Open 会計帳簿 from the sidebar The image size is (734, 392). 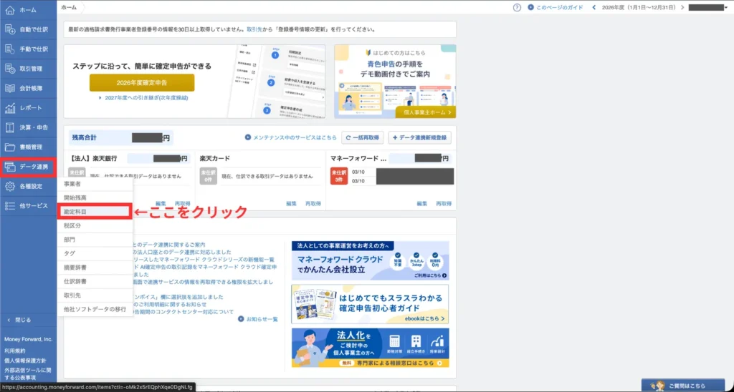coord(28,88)
